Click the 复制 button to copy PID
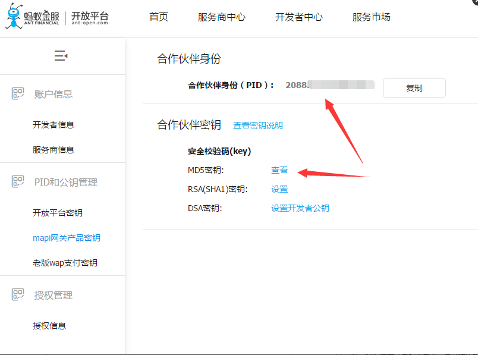478x355 pixels. tap(414, 88)
